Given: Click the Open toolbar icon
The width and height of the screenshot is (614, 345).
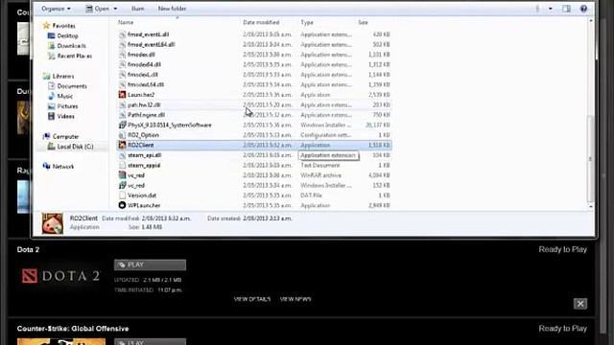Looking at the screenshot, I should click(x=89, y=9).
